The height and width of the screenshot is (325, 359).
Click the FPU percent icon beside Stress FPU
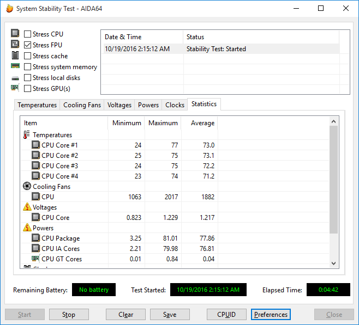[15, 44]
